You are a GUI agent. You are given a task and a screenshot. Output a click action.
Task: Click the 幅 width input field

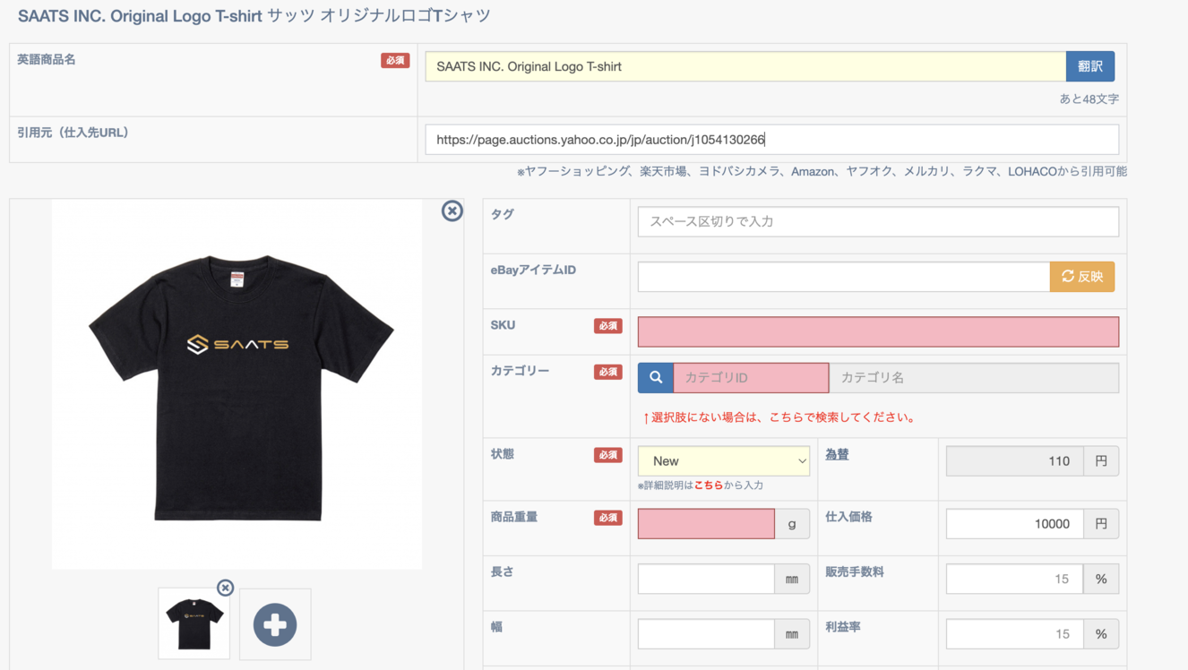point(705,634)
